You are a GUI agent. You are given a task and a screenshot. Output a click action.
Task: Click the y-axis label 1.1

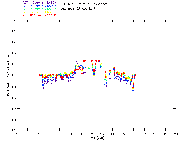[14, 120]
